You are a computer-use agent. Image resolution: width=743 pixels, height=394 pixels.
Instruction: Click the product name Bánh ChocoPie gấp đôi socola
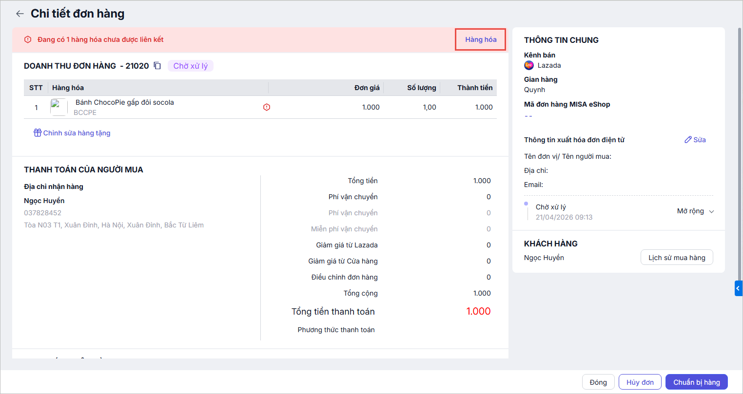point(125,102)
